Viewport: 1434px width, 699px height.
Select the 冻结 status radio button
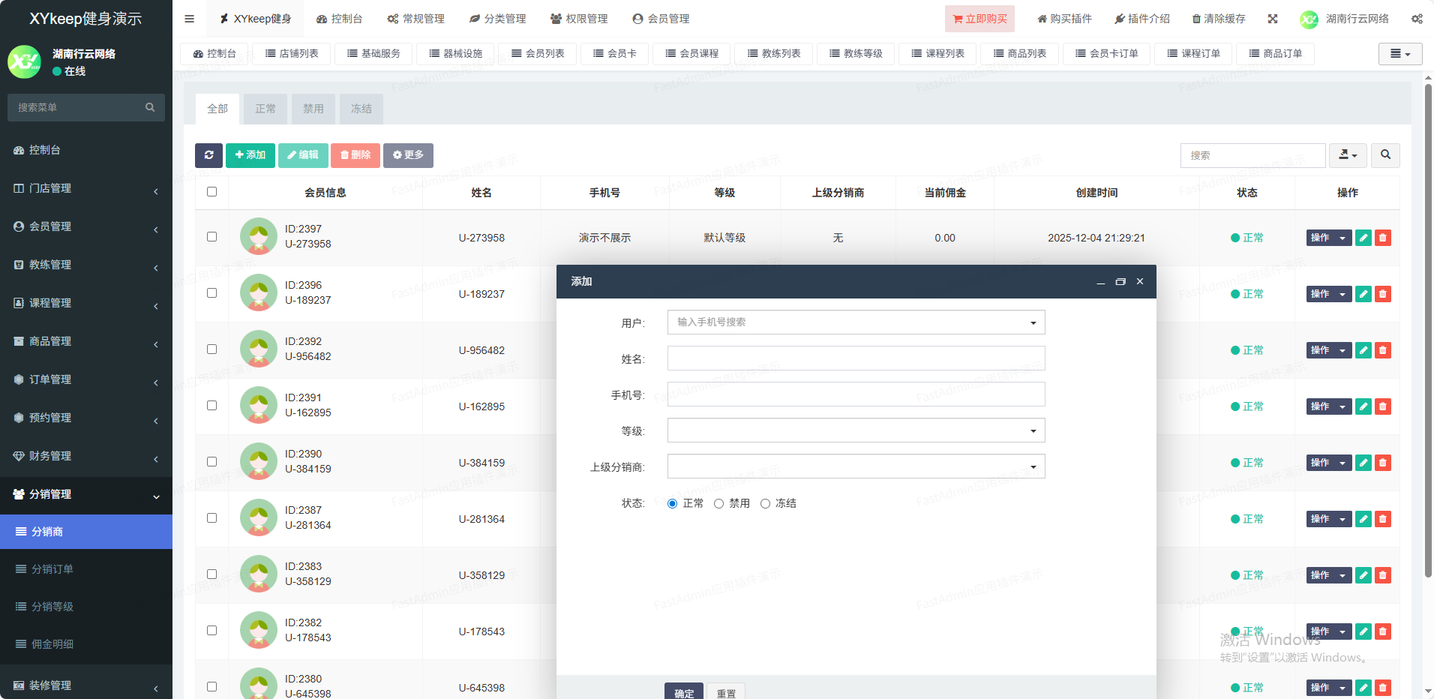click(x=765, y=503)
